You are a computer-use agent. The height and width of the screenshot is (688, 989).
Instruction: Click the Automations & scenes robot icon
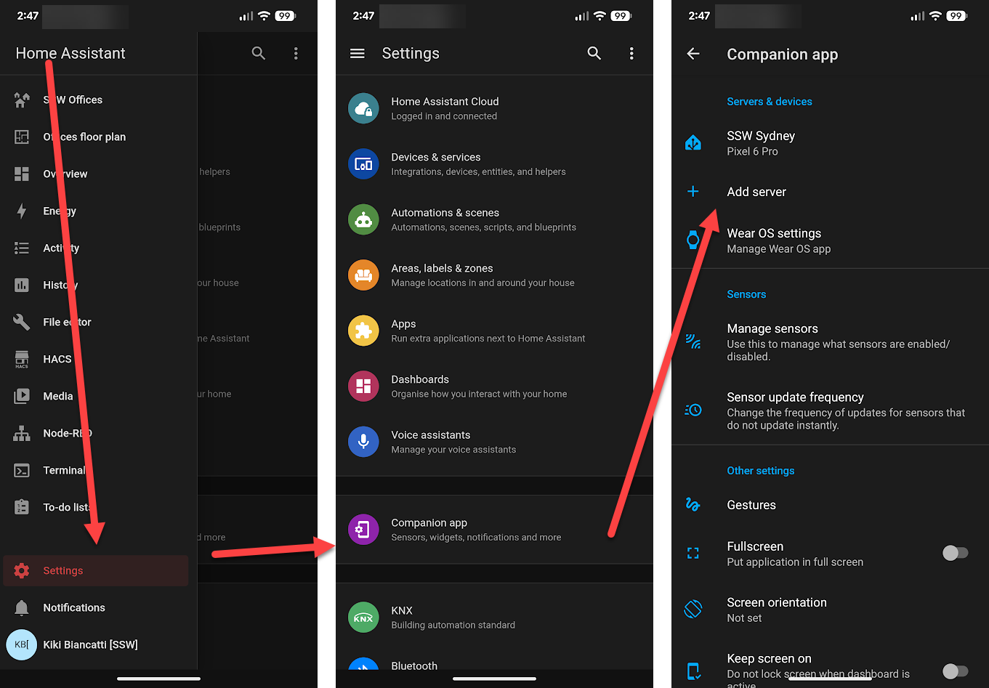[x=363, y=220]
